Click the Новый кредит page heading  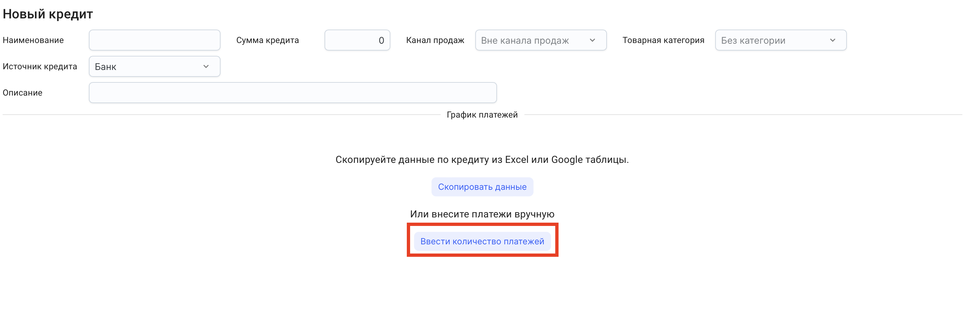(x=48, y=14)
